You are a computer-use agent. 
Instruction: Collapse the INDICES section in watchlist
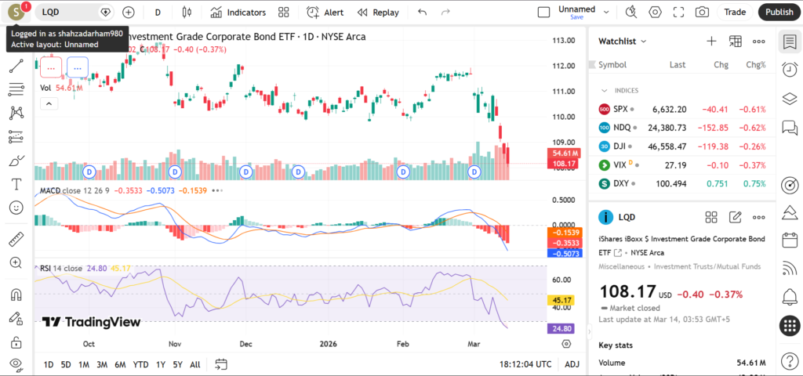[604, 90]
